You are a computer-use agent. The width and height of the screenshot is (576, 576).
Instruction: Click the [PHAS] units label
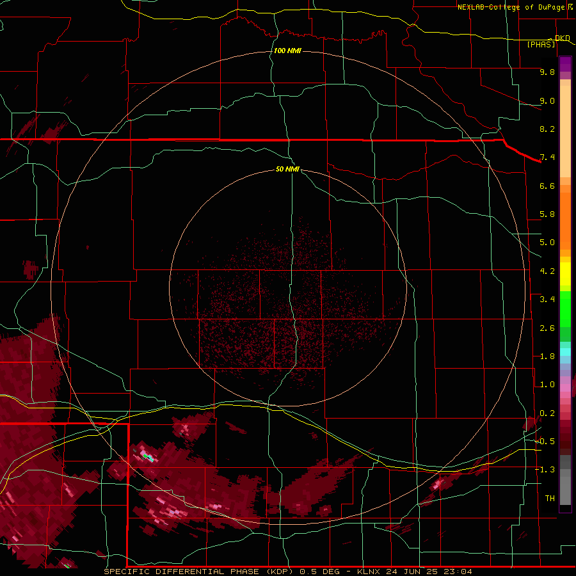[541, 45]
